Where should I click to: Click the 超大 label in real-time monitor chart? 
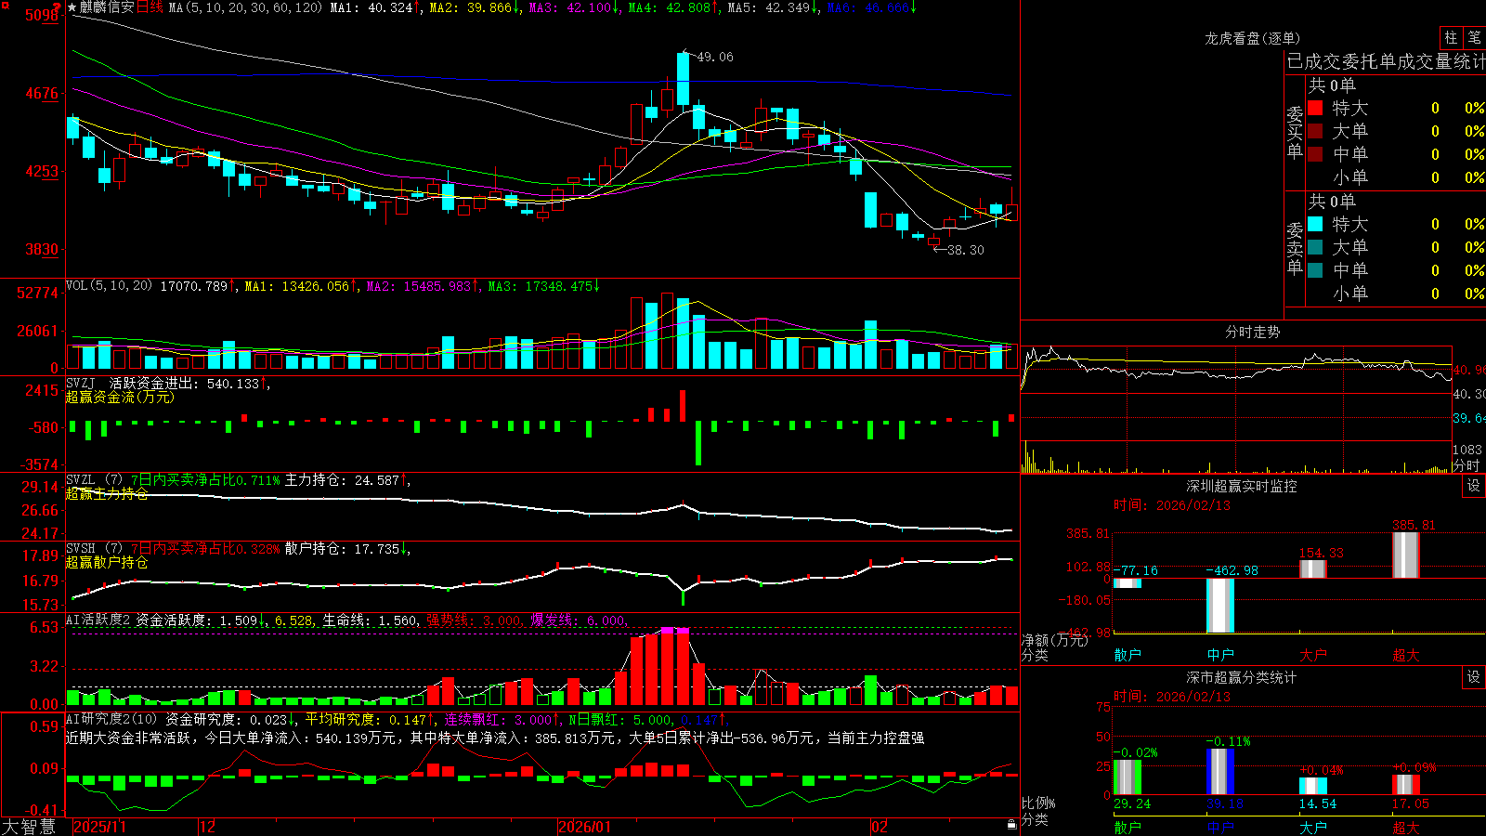[x=1406, y=655]
